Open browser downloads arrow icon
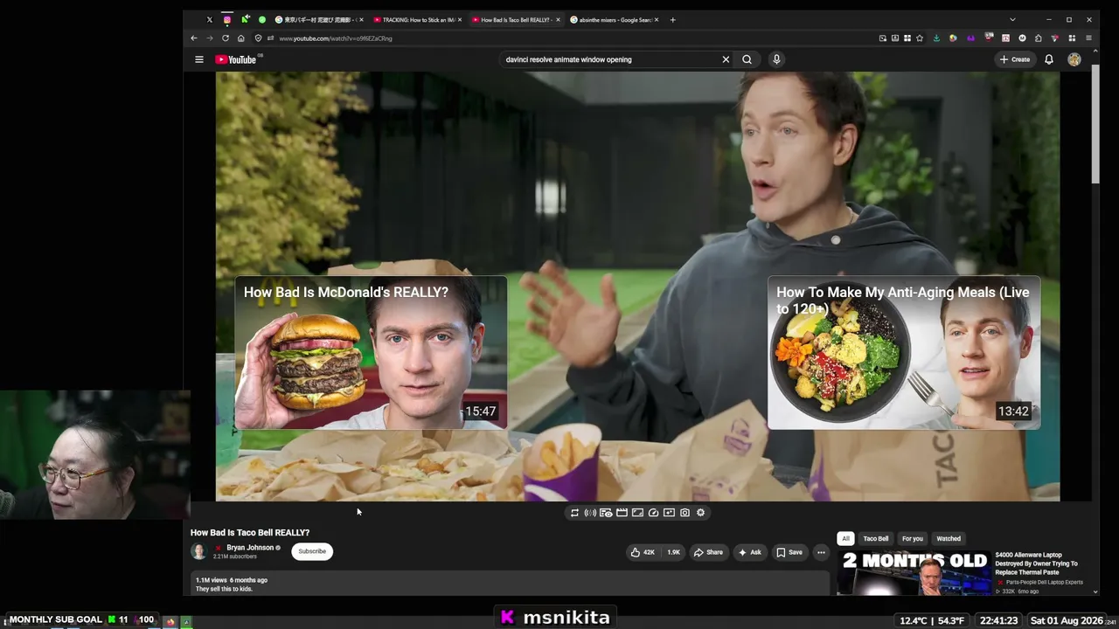The height and width of the screenshot is (629, 1119). tap(936, 38)
